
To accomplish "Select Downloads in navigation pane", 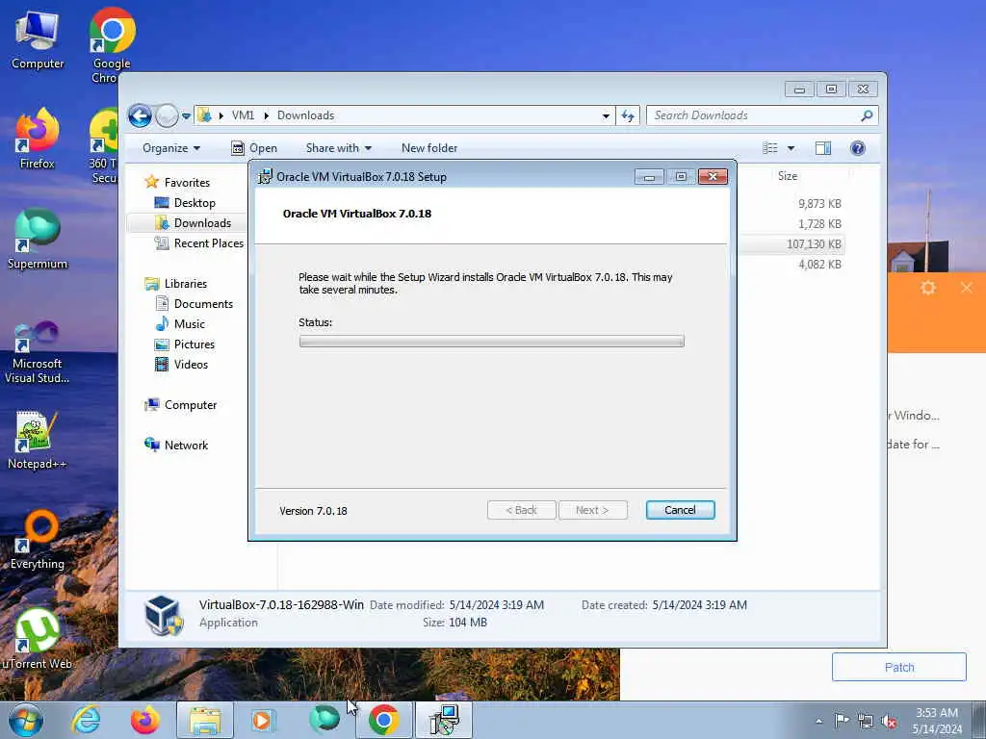I will click(202, 223).
